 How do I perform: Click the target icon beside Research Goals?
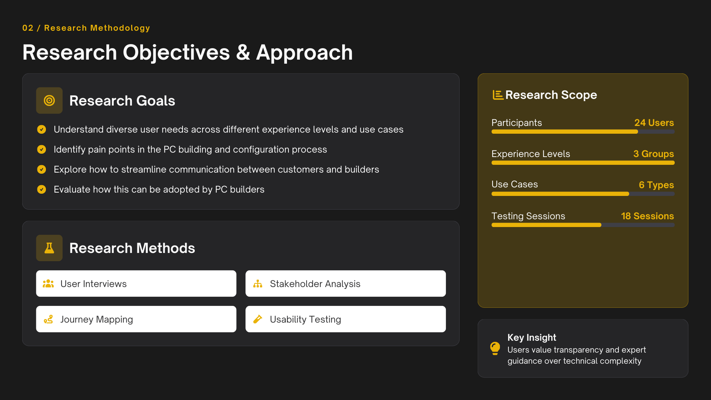pos(49,100)
